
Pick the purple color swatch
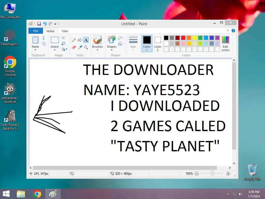pyautogui.click(x=217, y=38)
